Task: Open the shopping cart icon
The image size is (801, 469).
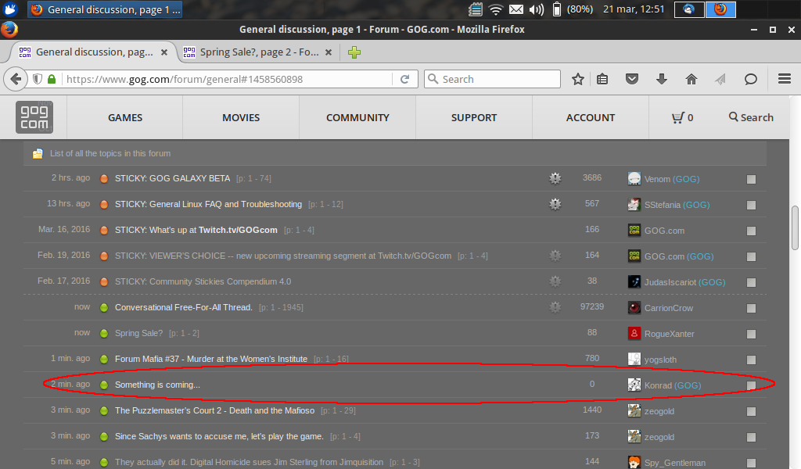Action: 678,118
